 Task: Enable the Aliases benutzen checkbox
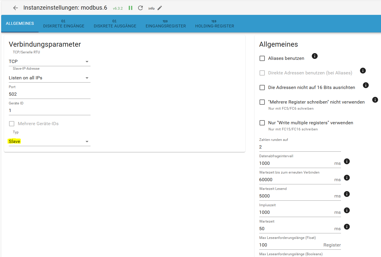(x=262, y=58)
